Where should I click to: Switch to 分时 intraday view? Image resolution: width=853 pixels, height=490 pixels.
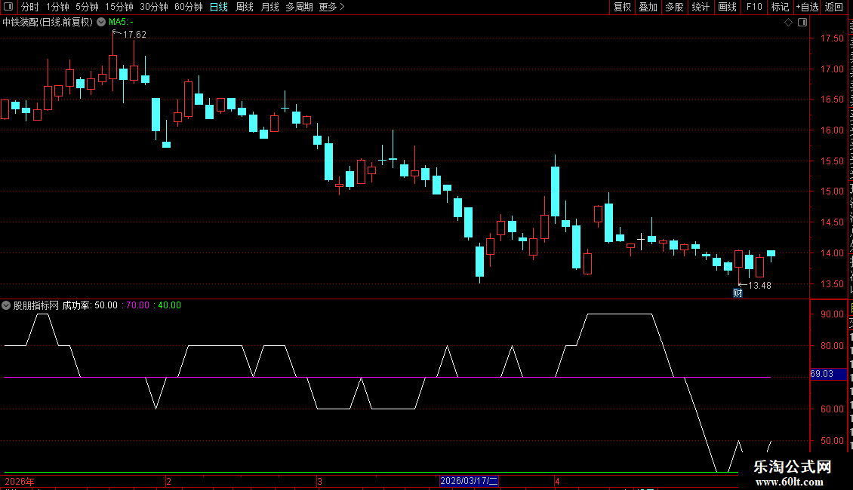tap(30, 7)
